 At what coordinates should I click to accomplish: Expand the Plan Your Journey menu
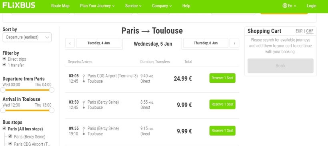pos(97,6)
